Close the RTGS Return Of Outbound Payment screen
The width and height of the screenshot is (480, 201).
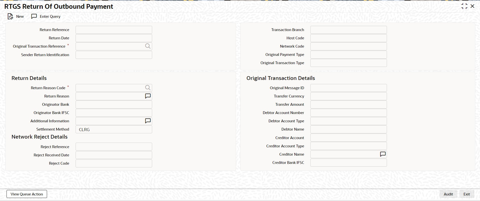(x=472, y=6)
